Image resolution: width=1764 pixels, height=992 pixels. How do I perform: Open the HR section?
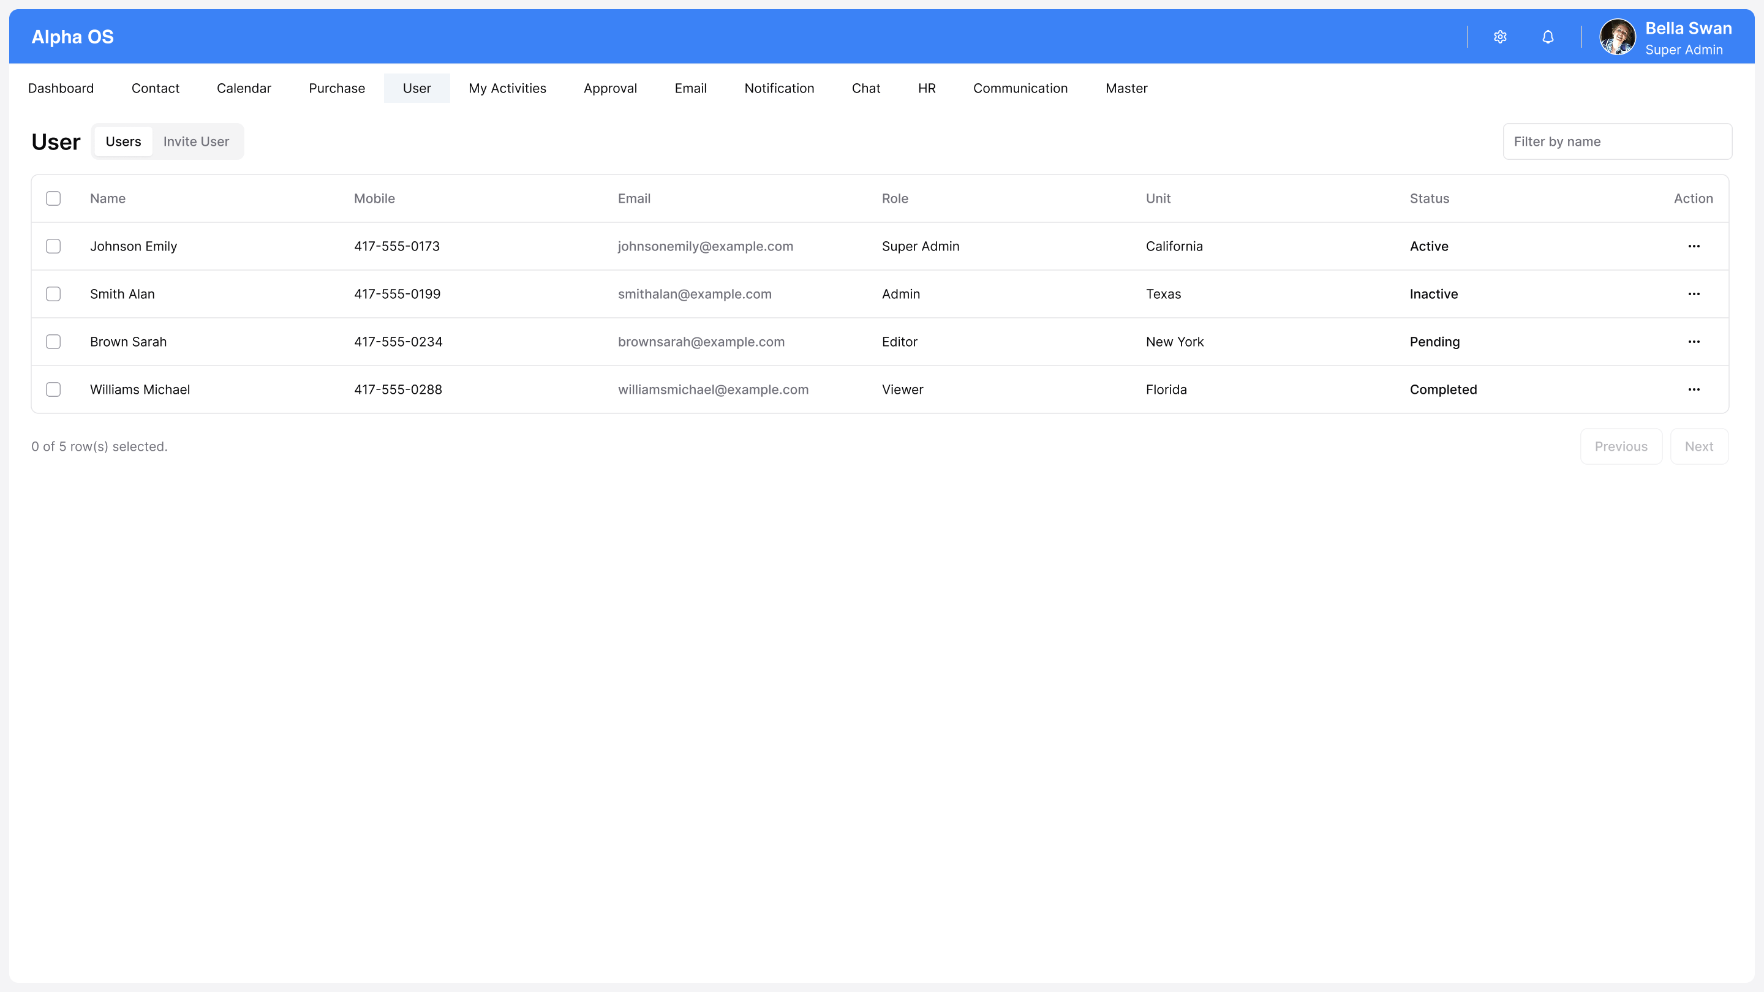pos(927,88)
